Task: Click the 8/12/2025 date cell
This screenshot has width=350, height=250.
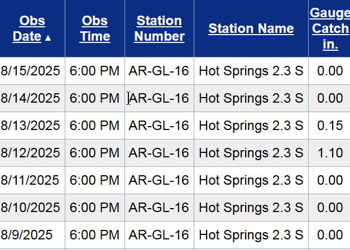Action: [x=30, y=152]
